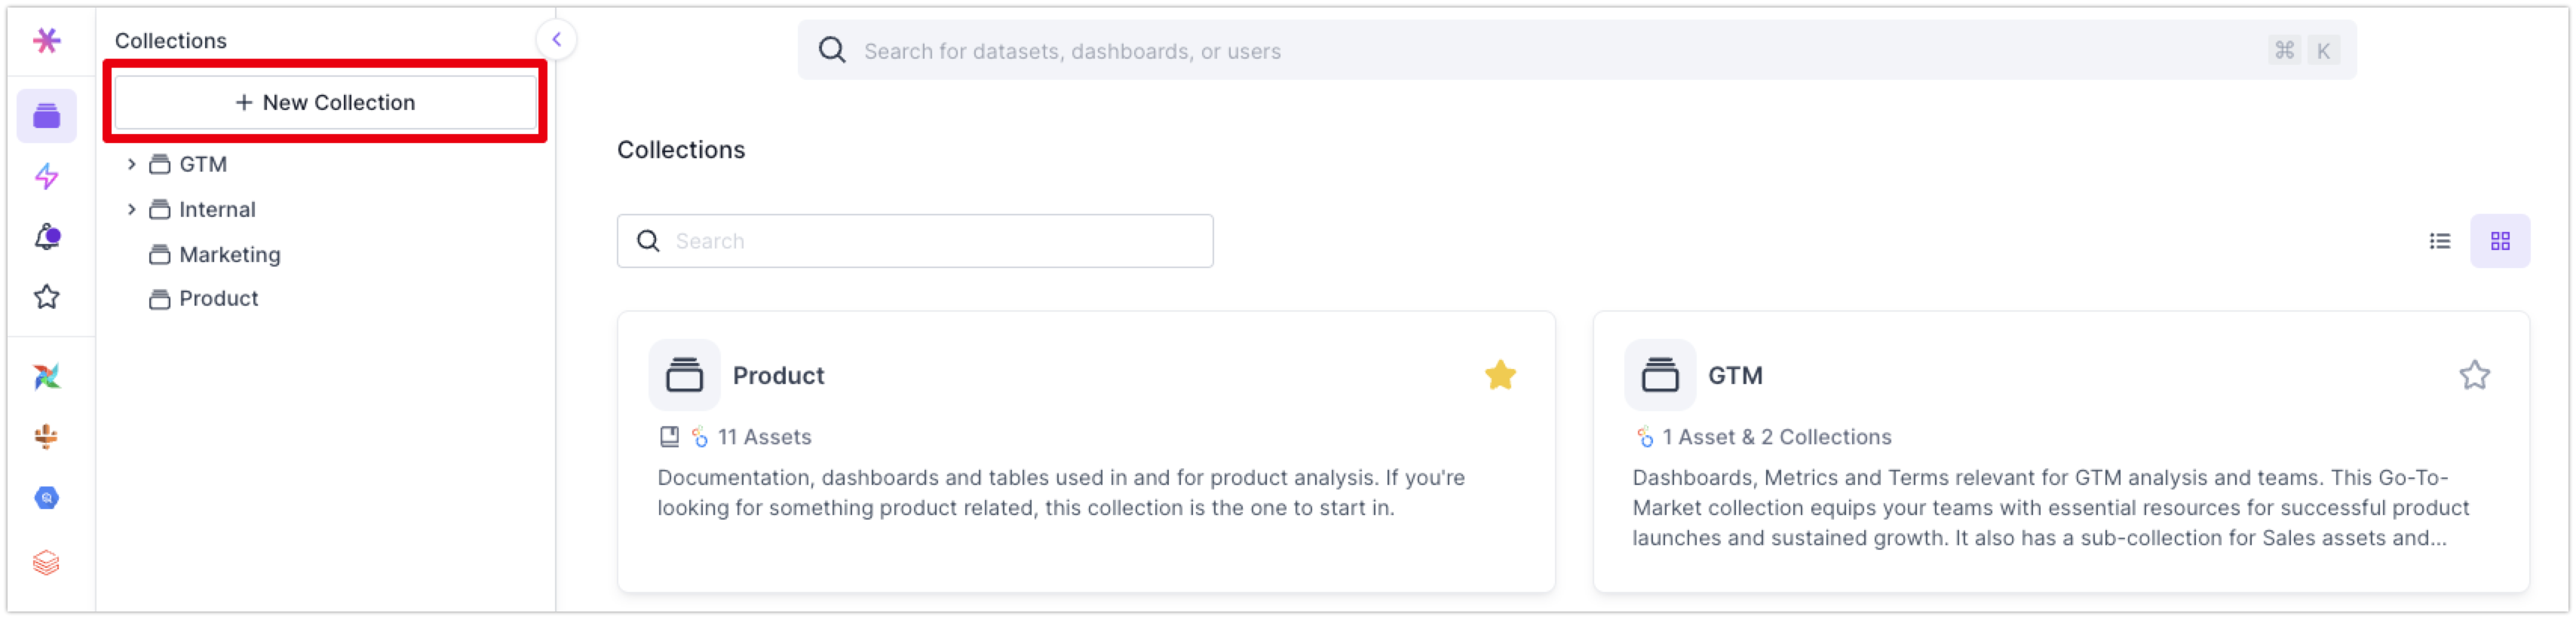The image size is (2576, 619).
Task: Switch to grid view layout
Action: coord(2500,241)
